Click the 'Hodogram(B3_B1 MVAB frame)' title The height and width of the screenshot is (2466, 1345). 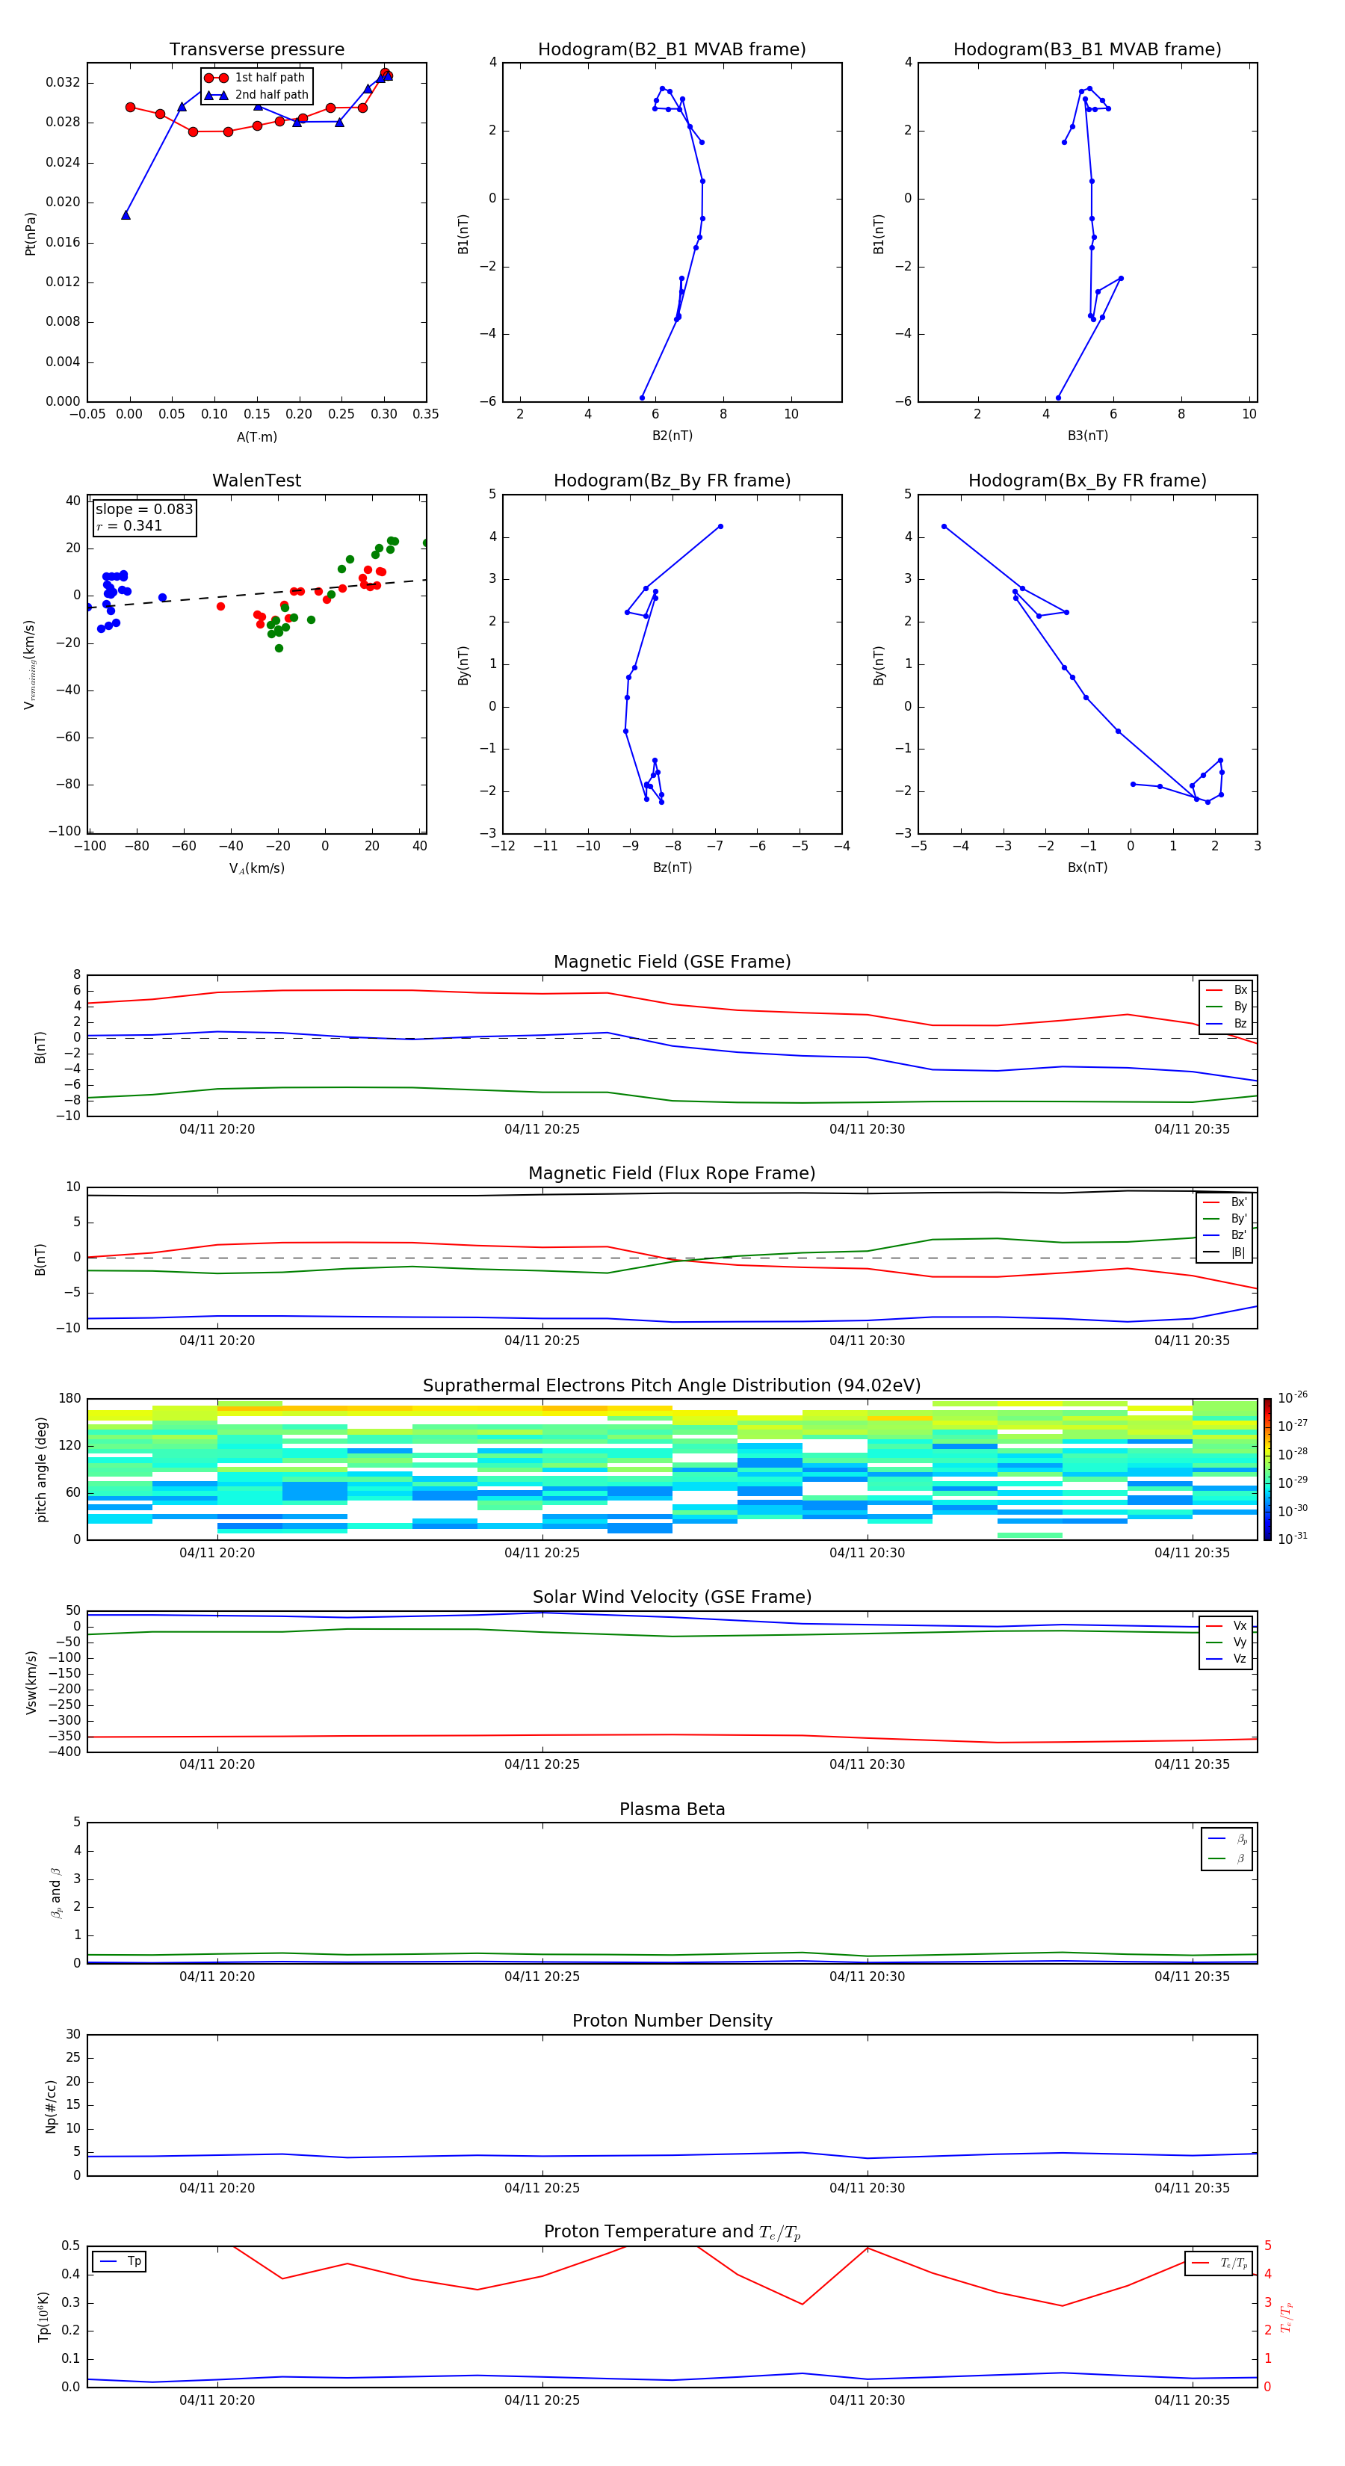click(x=1087, y=50)
